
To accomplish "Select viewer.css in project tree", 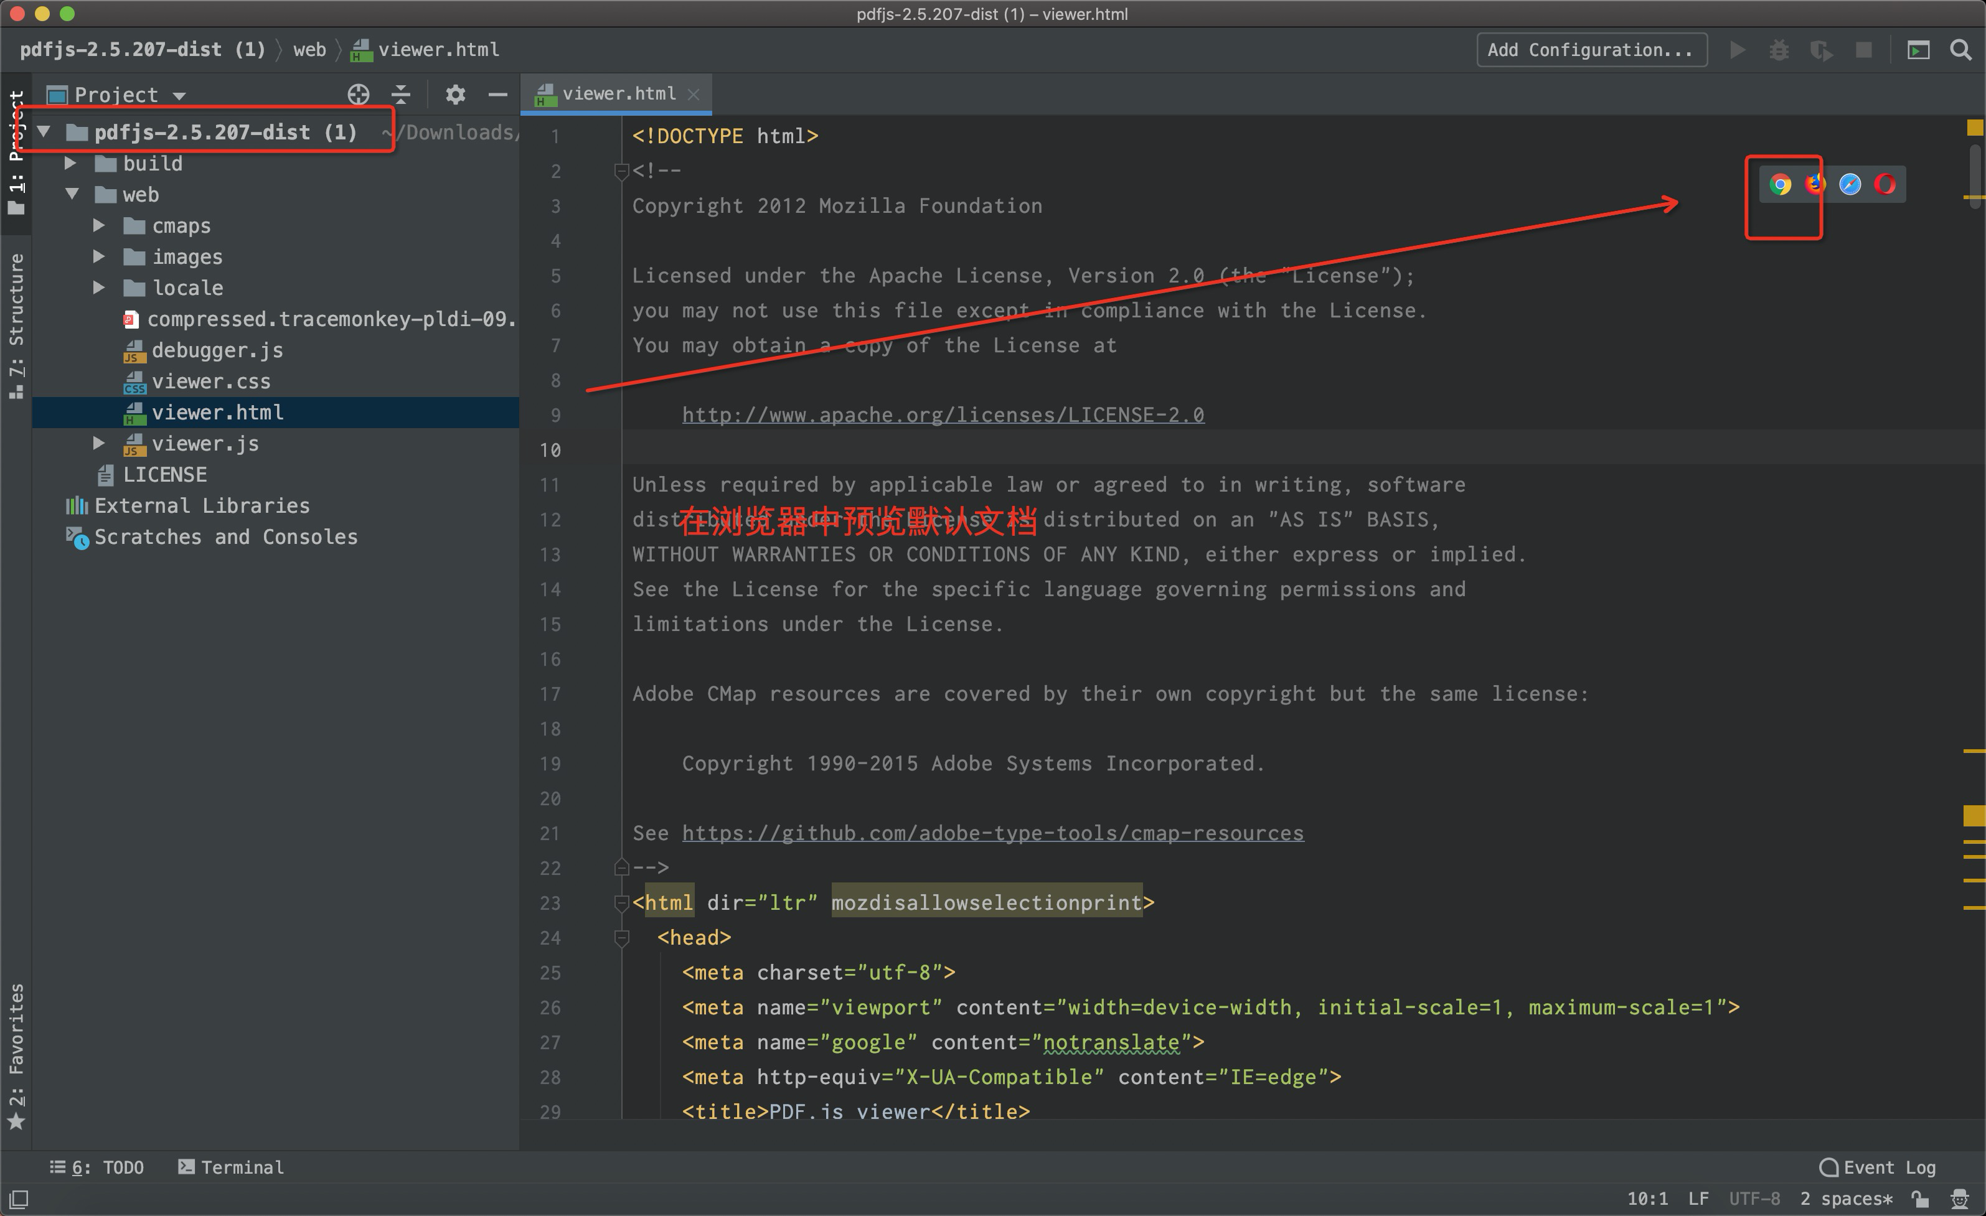I will pos(210,381).
